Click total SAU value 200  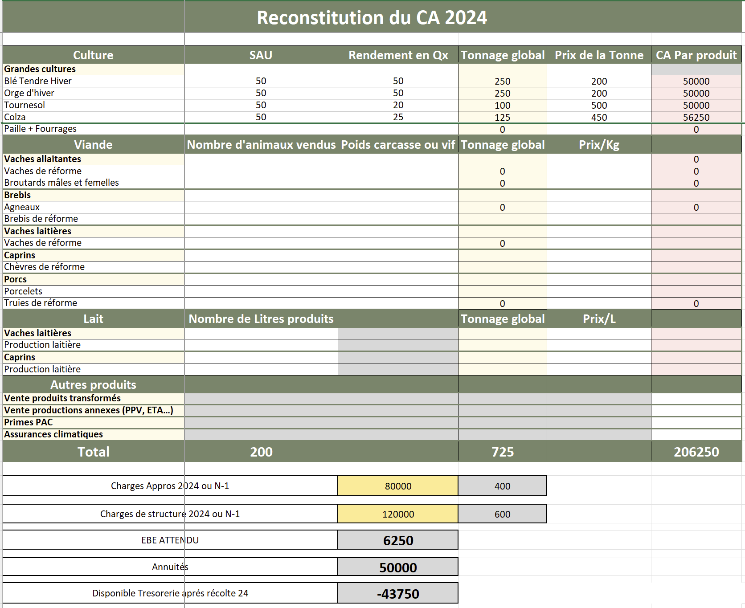pyautogui.click(x=261, y=452)
